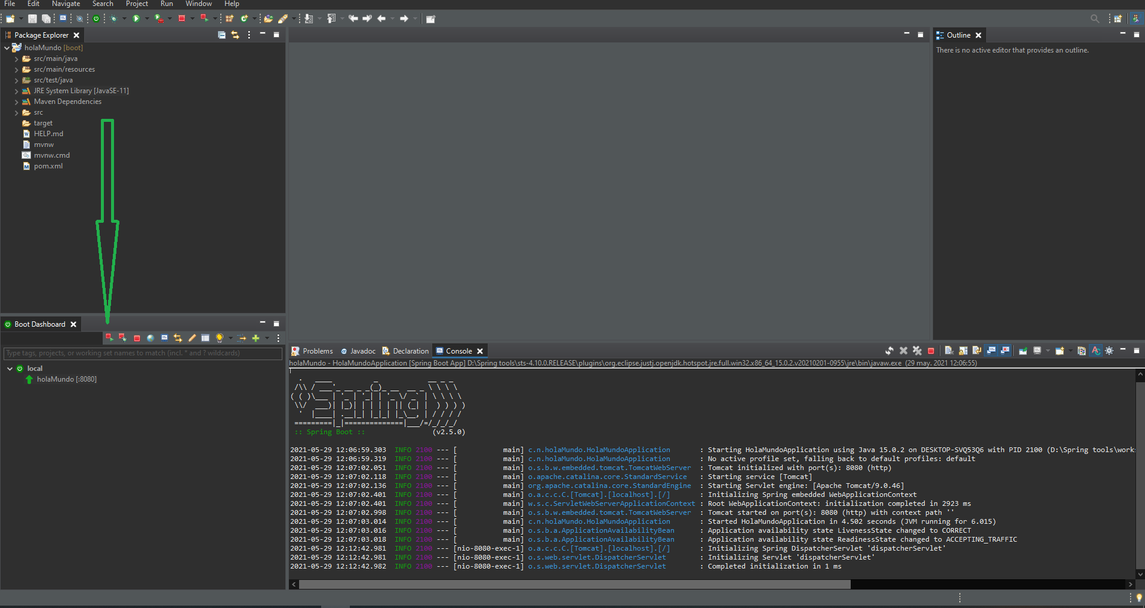The height and width of the screenshot is (608, 1145).
Task: Toggle Word Wrap in the Console
Action: (x=977, y=351)
